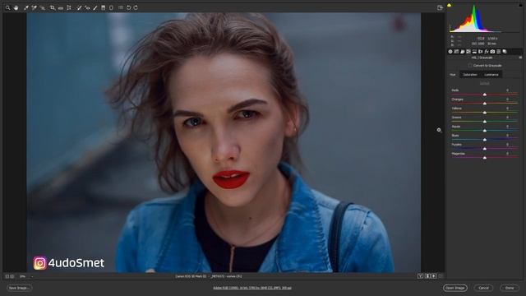
Task: Toggle shadow clipping warning on histogram
Action: click(x=450, y=5)
